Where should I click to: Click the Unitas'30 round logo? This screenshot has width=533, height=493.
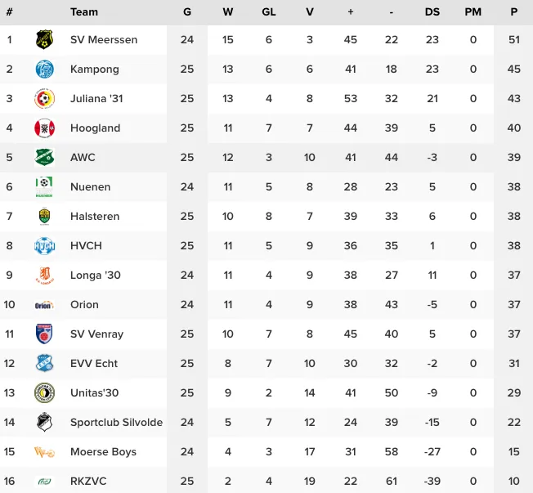tap(44, 393)
